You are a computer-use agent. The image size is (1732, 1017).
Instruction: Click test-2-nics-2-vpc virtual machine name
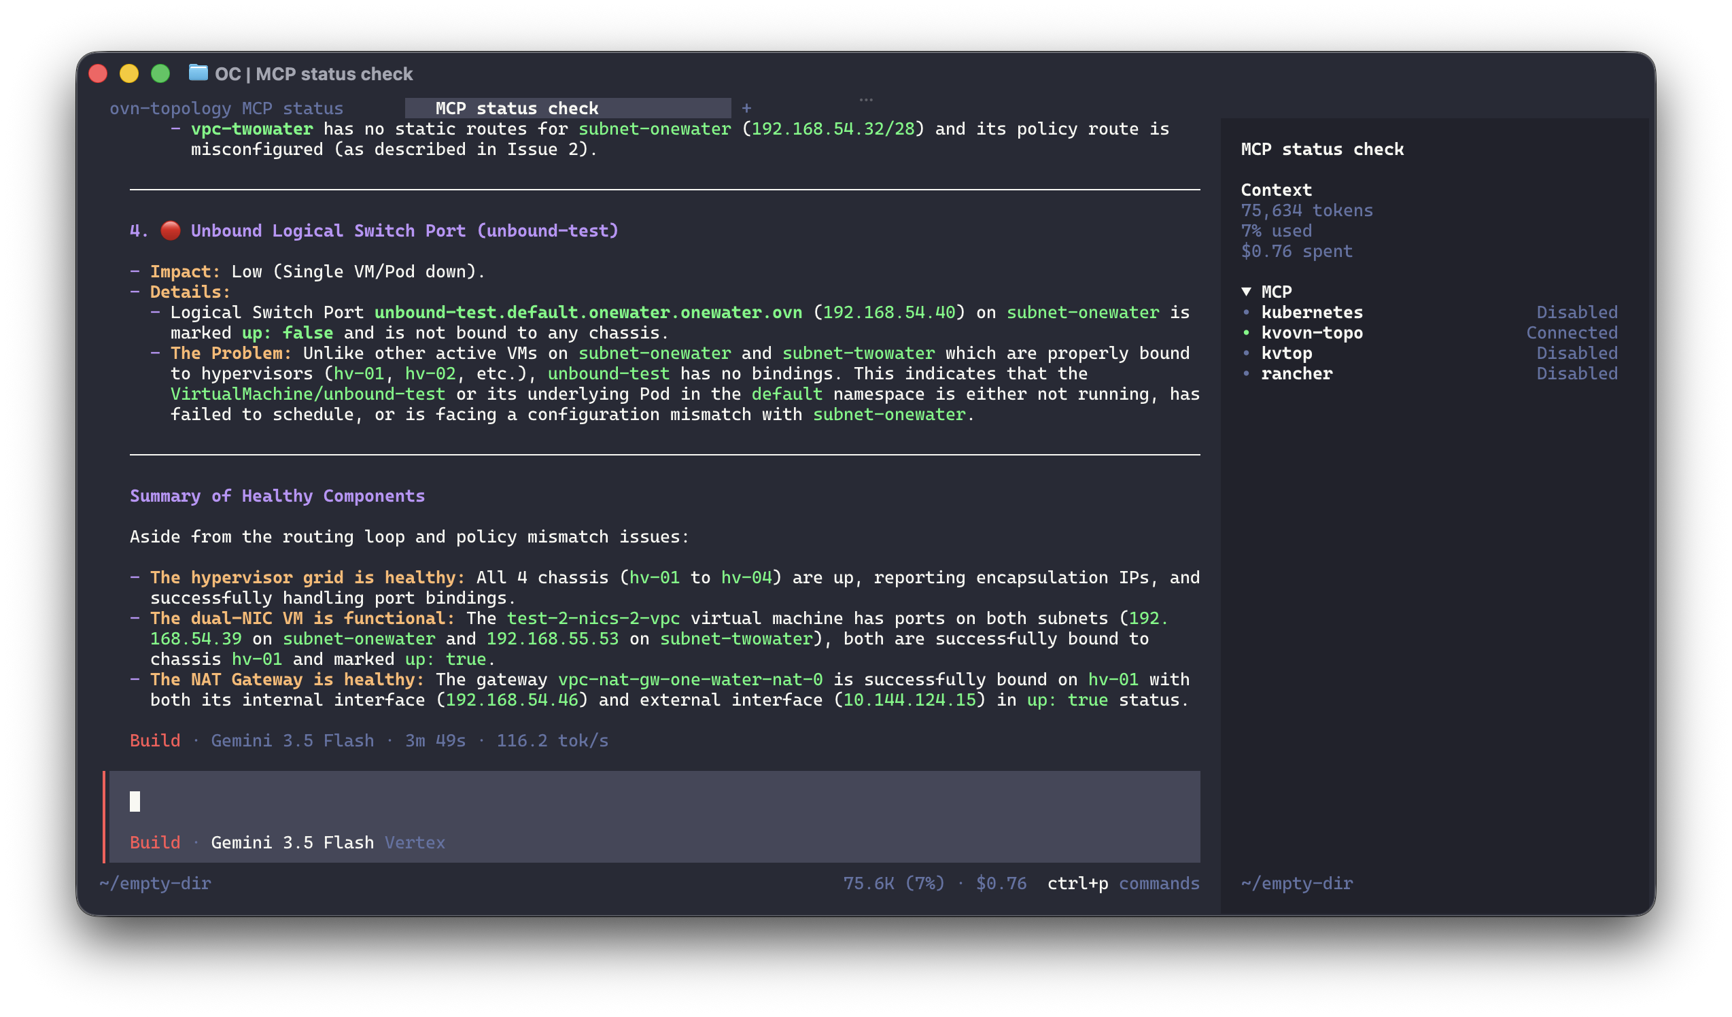coord(593,619)
